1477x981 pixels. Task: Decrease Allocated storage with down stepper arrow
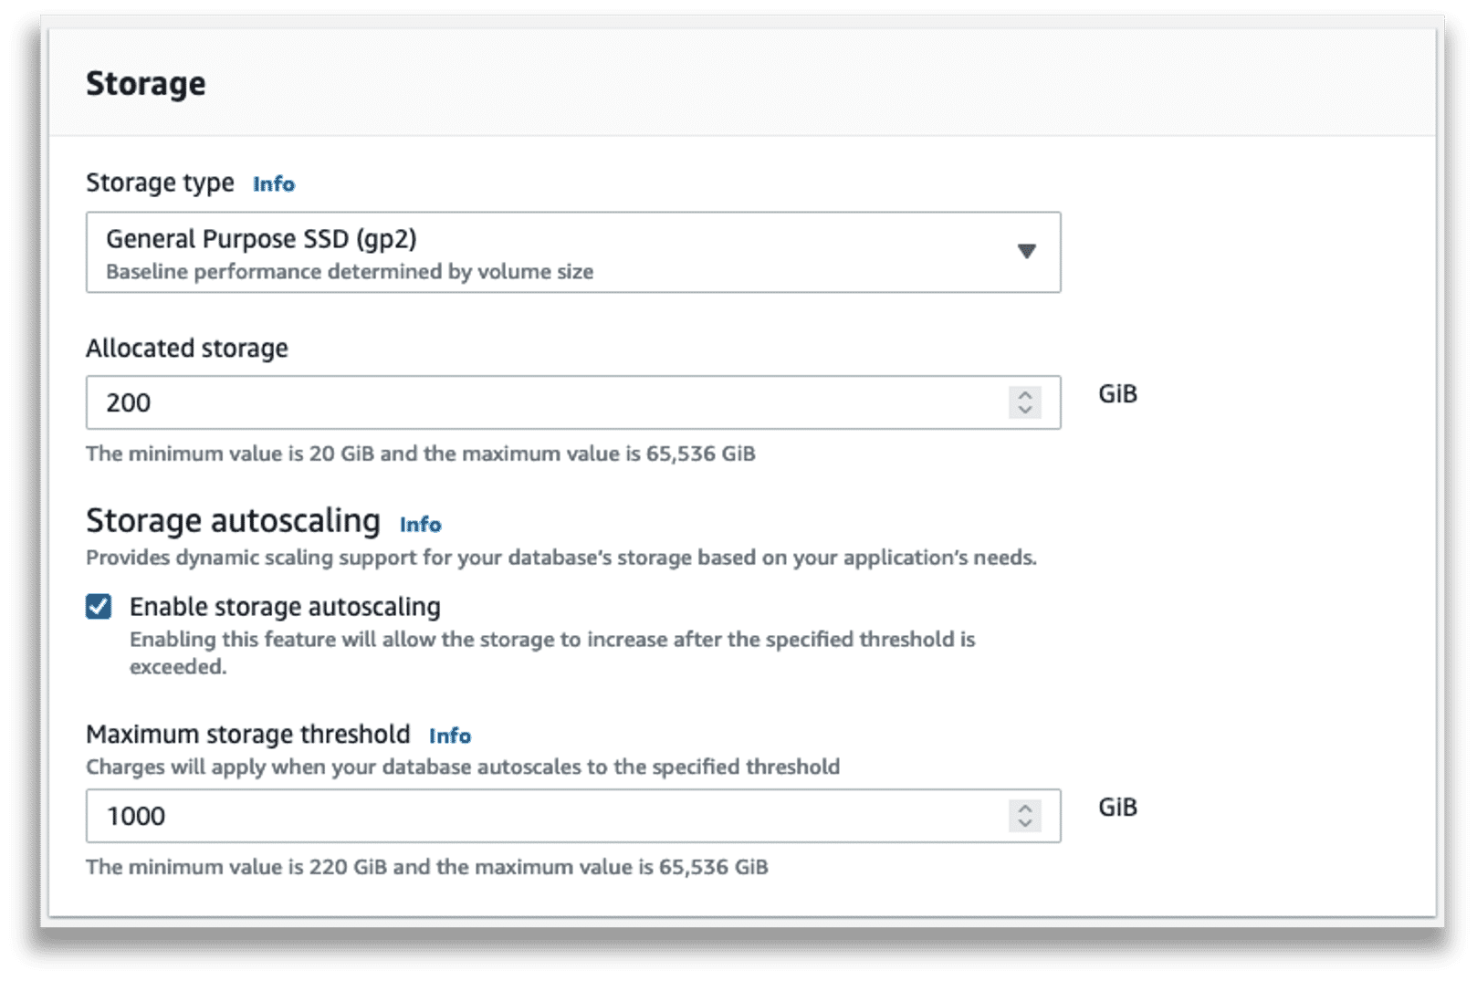tap(1025, 410)
